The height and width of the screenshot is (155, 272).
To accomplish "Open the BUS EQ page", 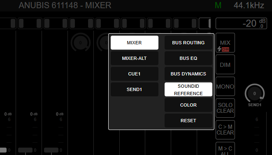I will point(188,58).
